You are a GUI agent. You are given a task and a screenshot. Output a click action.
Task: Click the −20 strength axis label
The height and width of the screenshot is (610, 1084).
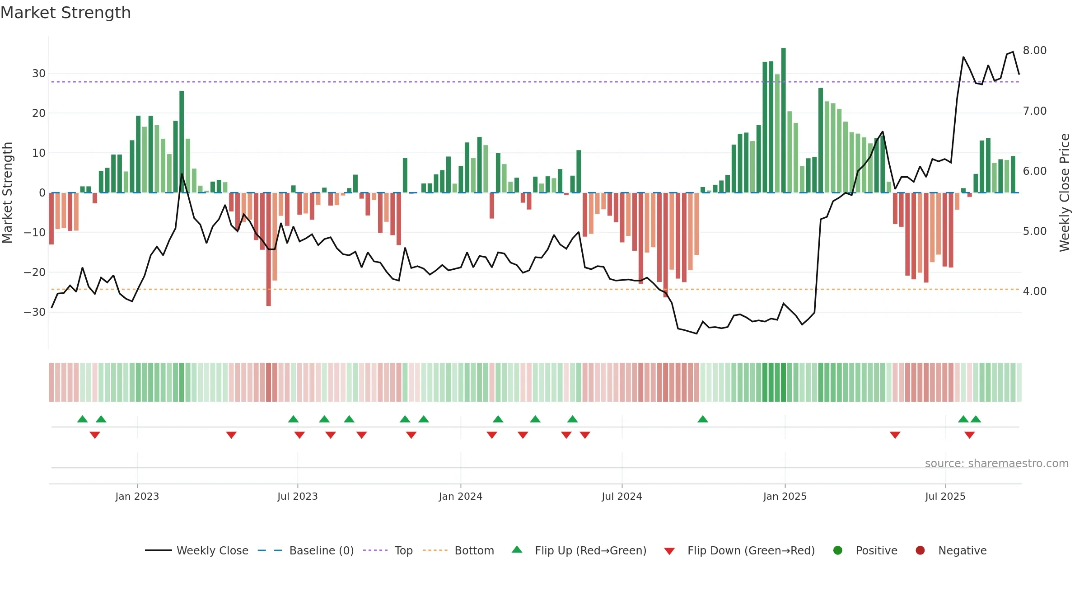[35, 272]
